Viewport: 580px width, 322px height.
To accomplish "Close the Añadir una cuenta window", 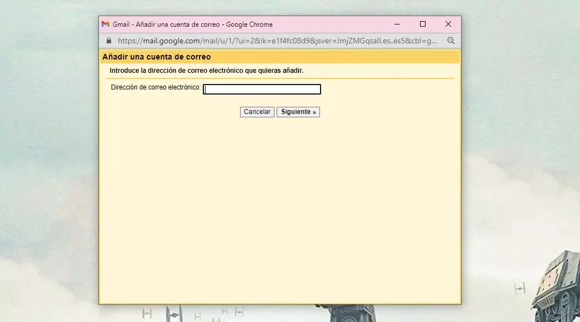I will [448, 24].
